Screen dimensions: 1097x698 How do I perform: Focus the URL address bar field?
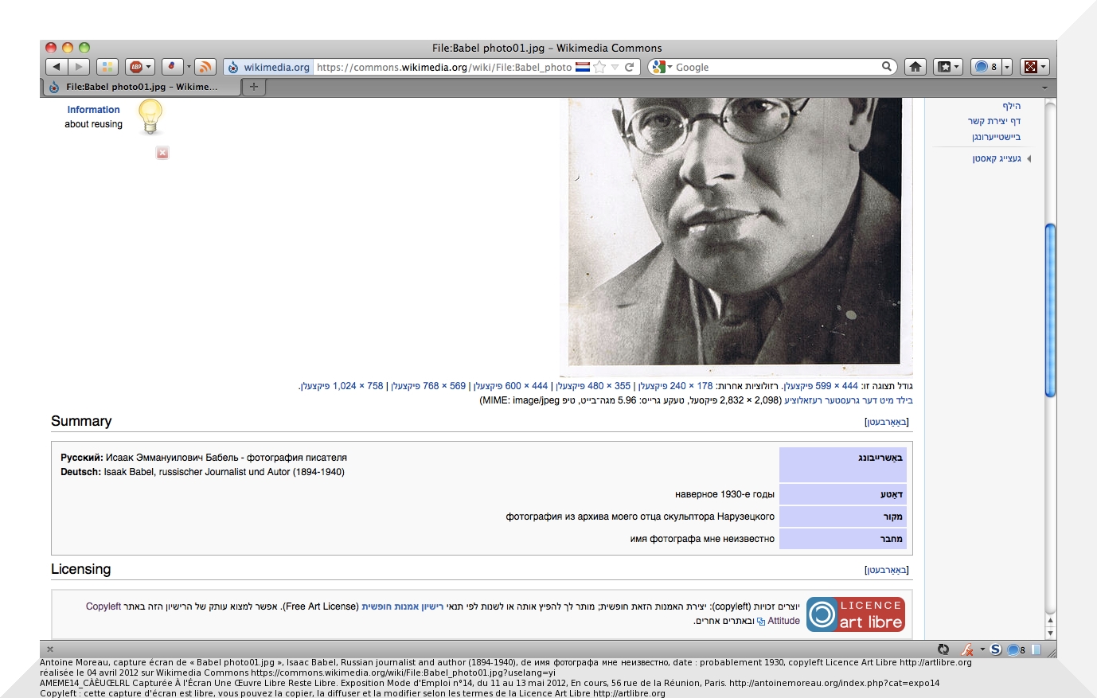(443, 67)
